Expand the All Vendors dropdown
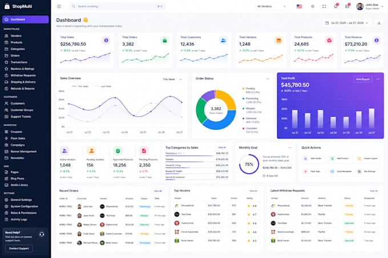The width and height of the screenshot is (388, 258). (x=271, y=6)
